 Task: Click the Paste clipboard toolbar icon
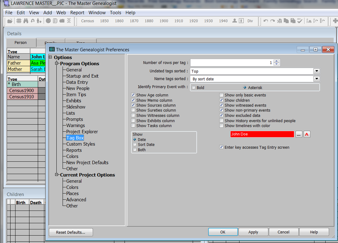pos(293,21)
